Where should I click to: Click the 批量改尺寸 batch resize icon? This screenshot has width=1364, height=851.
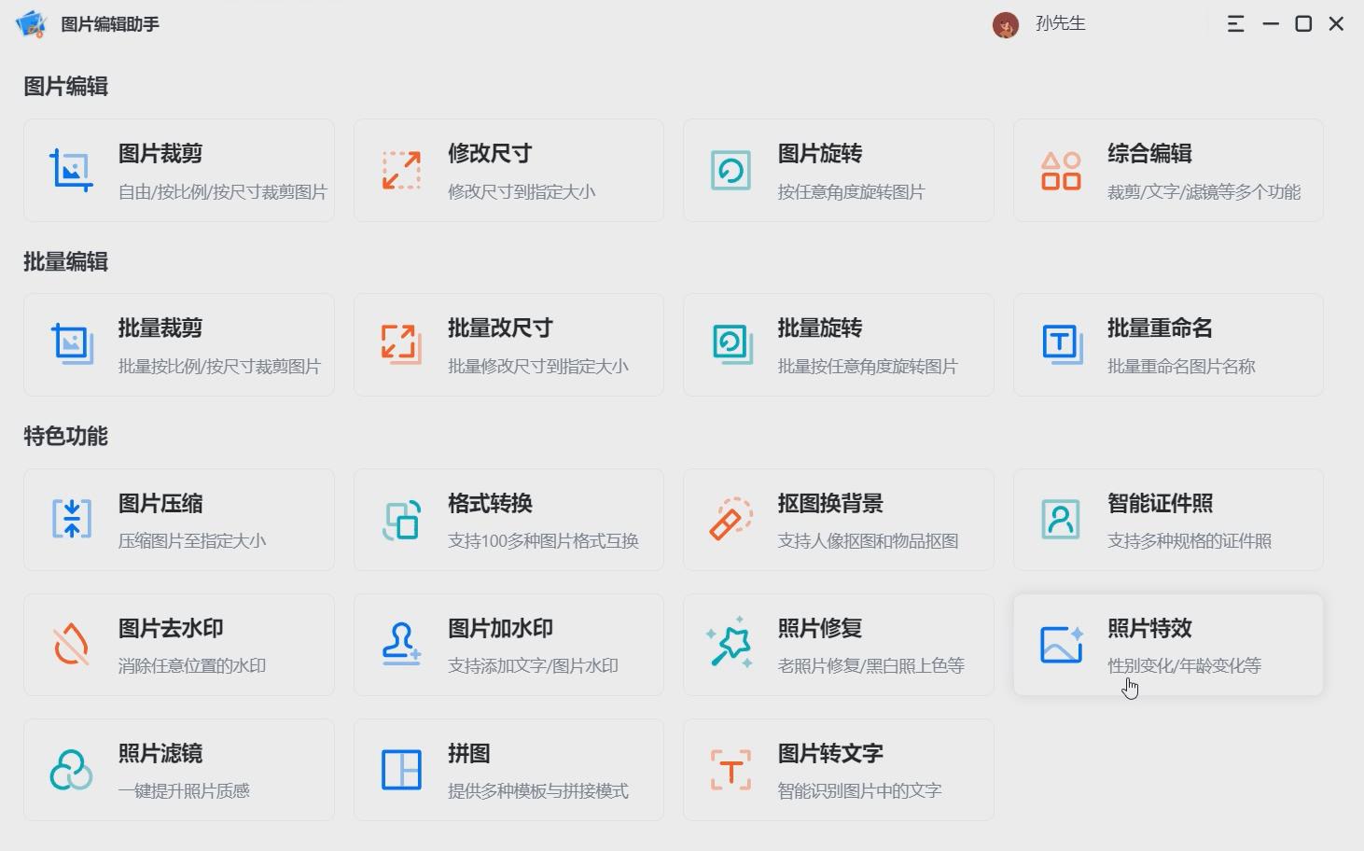pyautogui.click(x=401, y=344)
